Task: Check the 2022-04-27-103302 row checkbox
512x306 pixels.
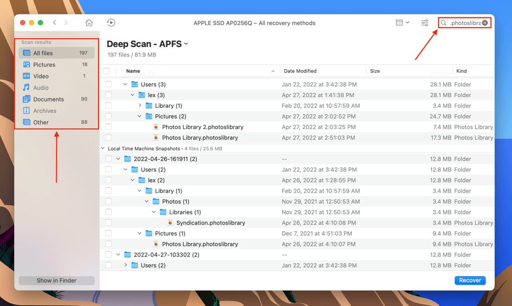Action: [108, 255]
